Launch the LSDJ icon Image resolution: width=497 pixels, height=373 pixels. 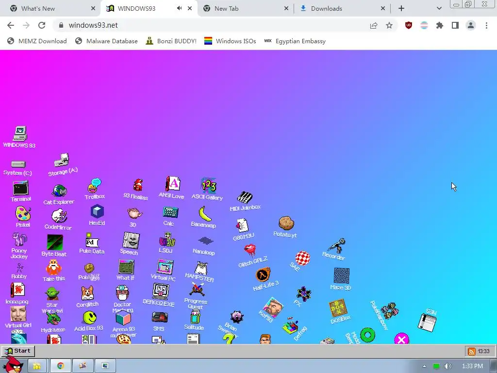point(167,239)
